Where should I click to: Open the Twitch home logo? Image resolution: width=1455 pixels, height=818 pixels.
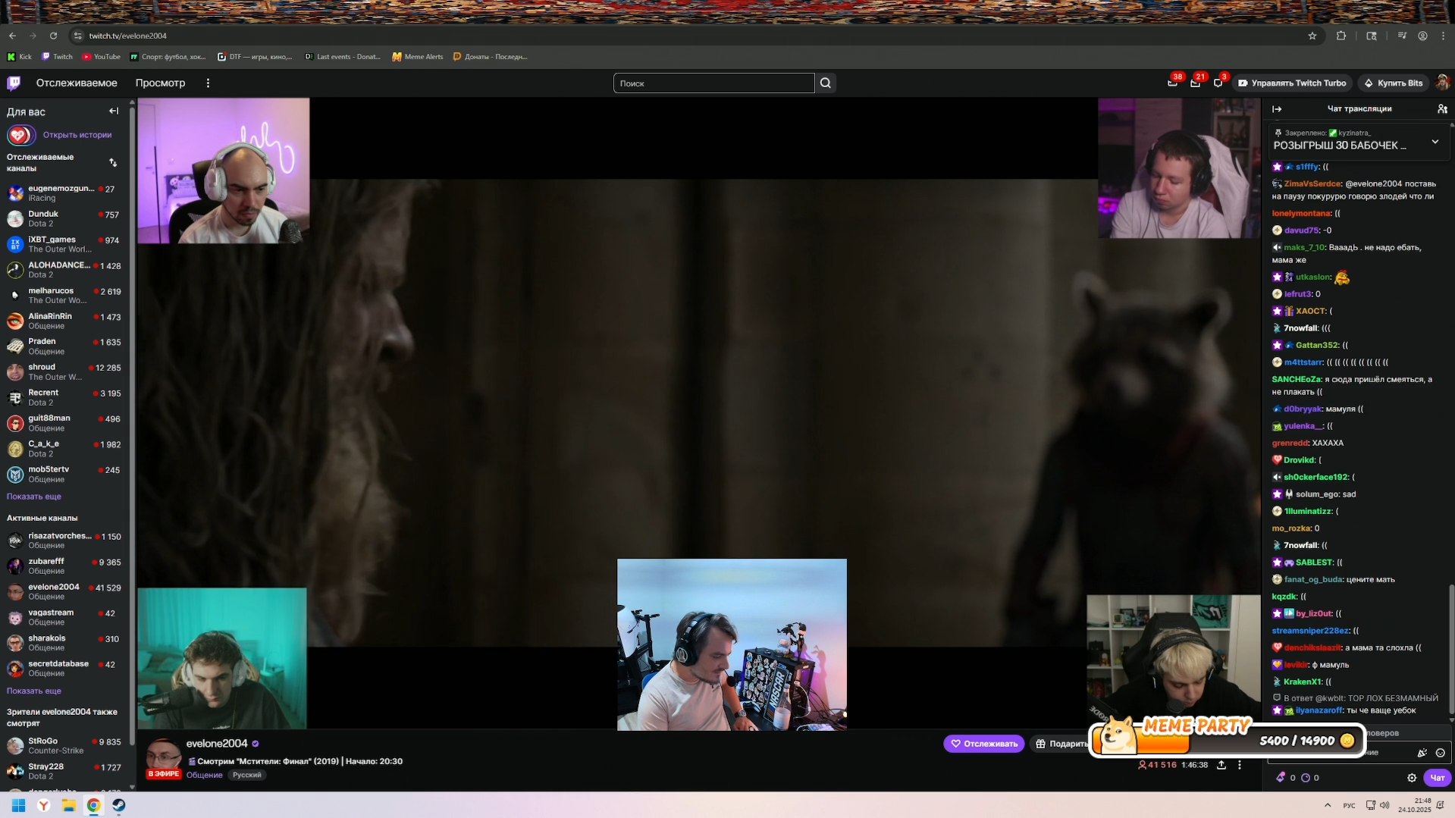click(14, 83)
